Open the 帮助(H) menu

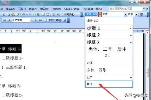pos(57,9)
